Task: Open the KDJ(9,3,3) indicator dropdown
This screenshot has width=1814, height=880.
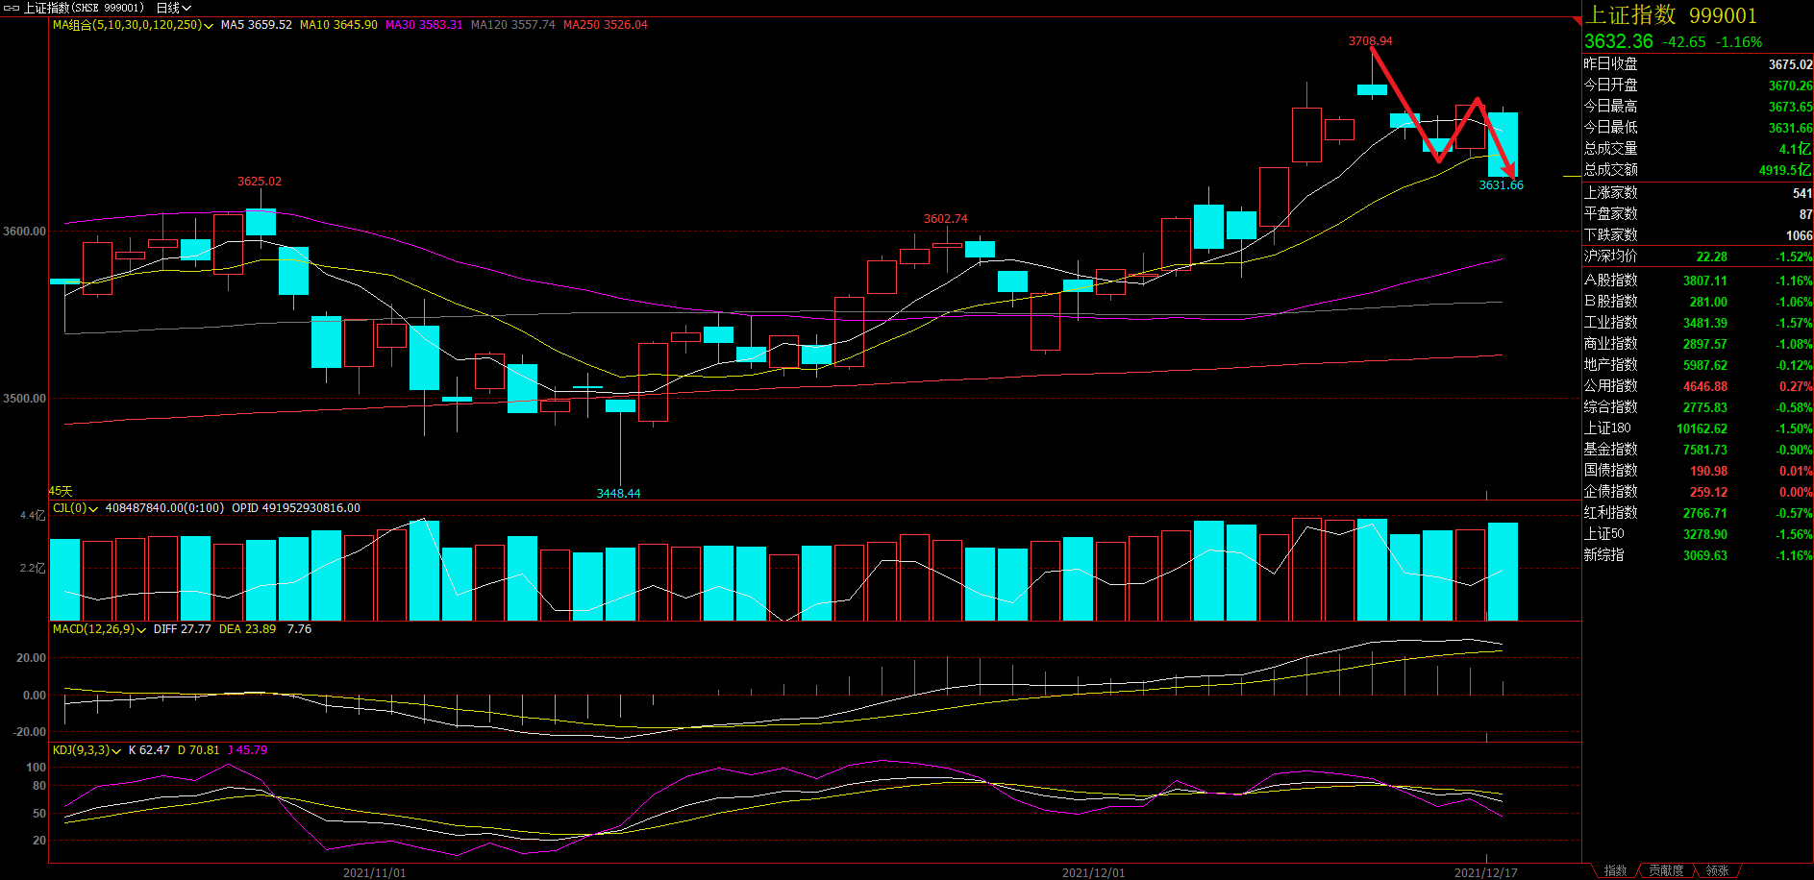Action: click(116, 751)
